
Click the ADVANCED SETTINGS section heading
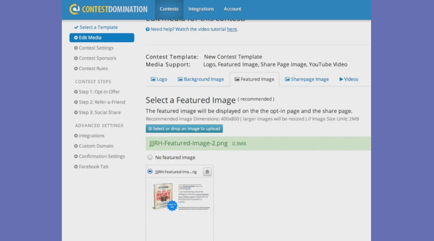(x=99, y=125)
